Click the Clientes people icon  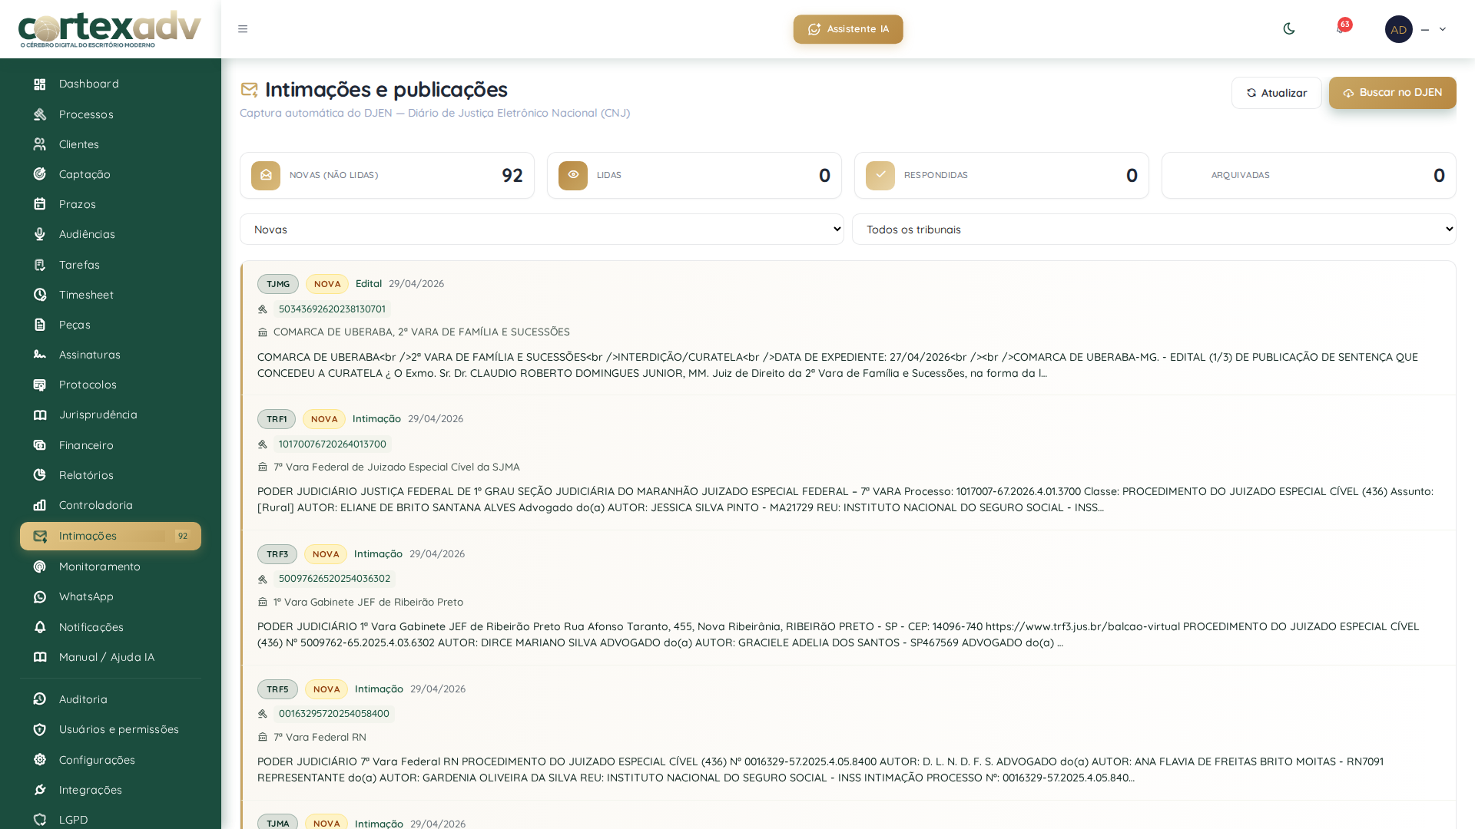coord(40,144)
